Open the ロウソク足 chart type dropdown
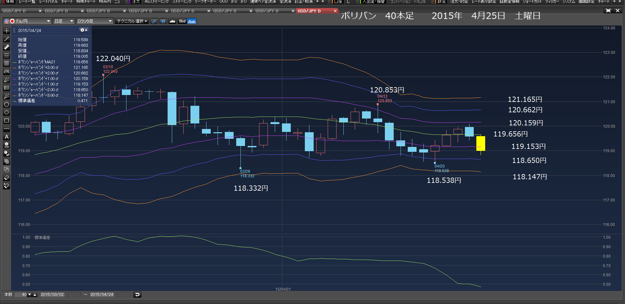The image size is (625, 304). tap(95, 21)
